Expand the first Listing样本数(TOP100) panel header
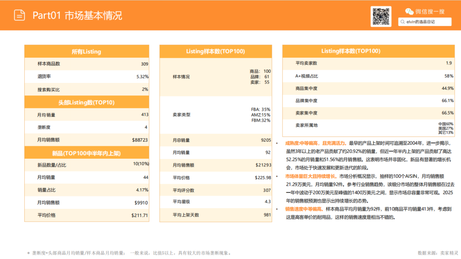The height and width of the screenshot is (259, 461). coord(216,51)
